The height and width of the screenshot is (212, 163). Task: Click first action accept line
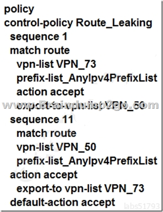[50, 92]
